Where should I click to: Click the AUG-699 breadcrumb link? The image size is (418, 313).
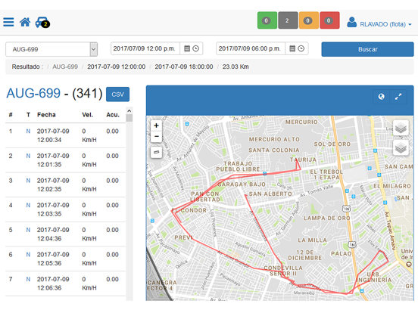pyautogui.click(x=65, y=67)
